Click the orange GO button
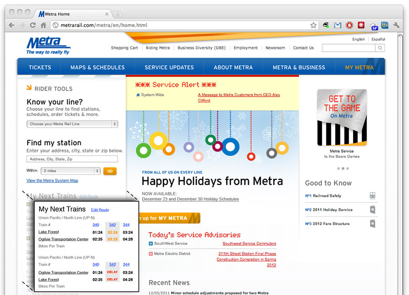This screenshot has height=295, width=409. click(110, 171)
